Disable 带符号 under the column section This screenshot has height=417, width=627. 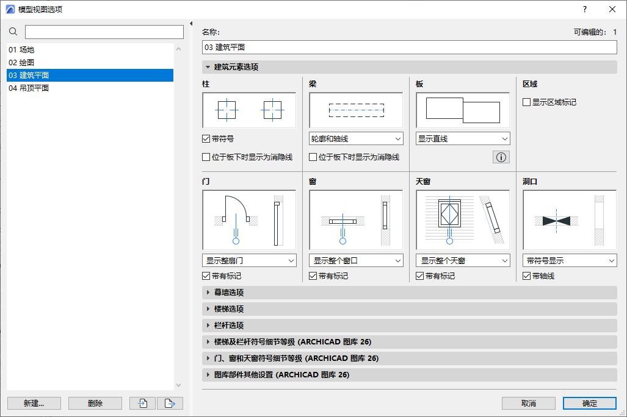point(206,138)
